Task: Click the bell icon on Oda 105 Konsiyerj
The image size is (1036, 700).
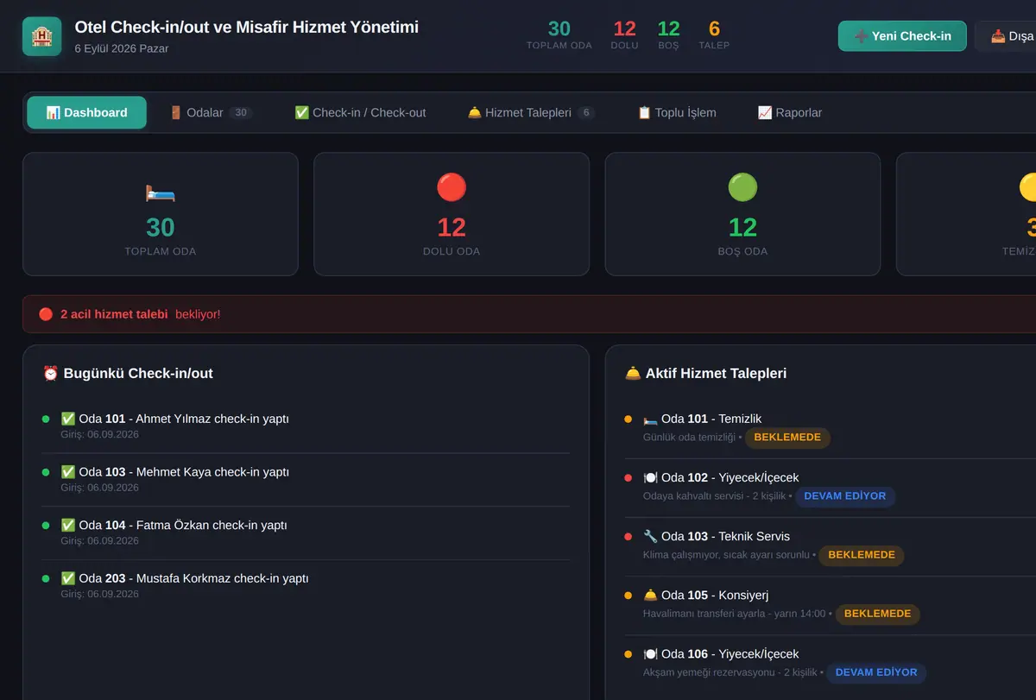Action: 650,595
